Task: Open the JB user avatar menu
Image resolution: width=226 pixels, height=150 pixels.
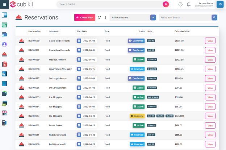Action: [220, 4]
